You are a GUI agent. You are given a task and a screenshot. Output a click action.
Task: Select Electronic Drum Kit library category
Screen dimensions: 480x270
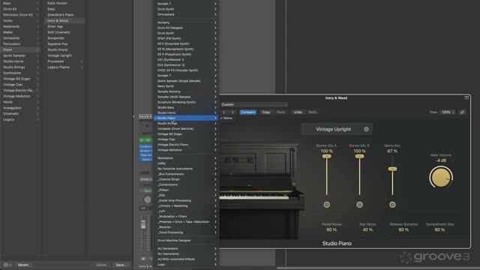[20, 15]
